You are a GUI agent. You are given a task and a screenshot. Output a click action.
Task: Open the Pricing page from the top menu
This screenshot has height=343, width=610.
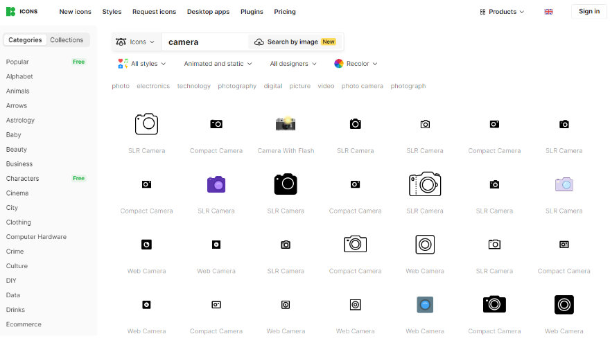[x=284, y=12]
